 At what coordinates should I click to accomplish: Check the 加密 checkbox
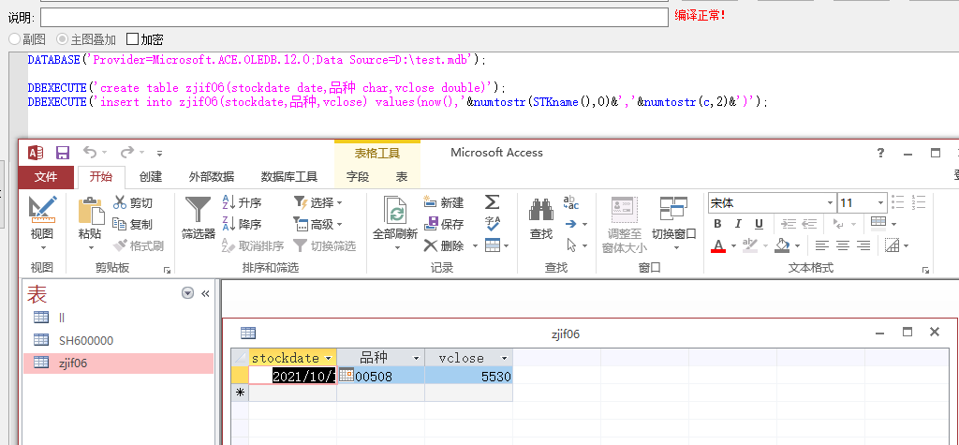(x=132, y=39)
